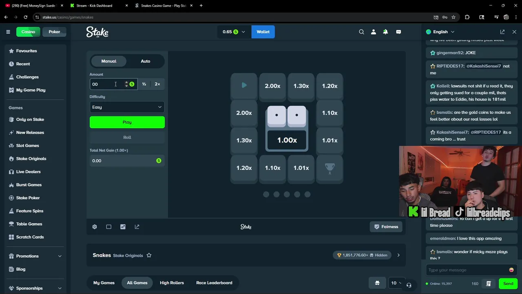Viewport: 522px width, 294px height.
Task: Open the notifications bell icon
Action: click(385, 32)
